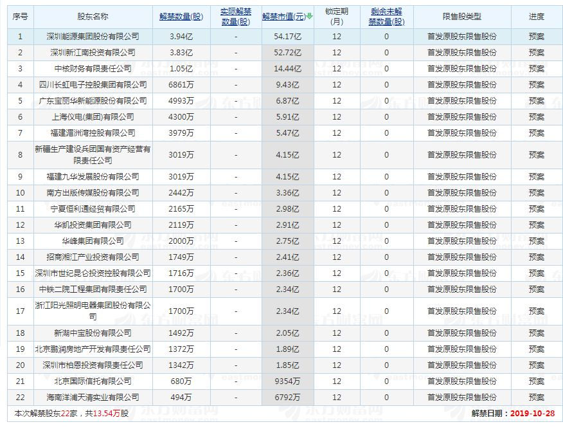Select shareholder 招商湘江产业投资有限公司
Screen dimensions: 563x431
point(93,257)
